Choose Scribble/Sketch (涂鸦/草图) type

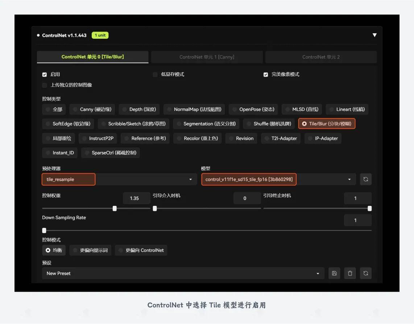pos(133,124)
